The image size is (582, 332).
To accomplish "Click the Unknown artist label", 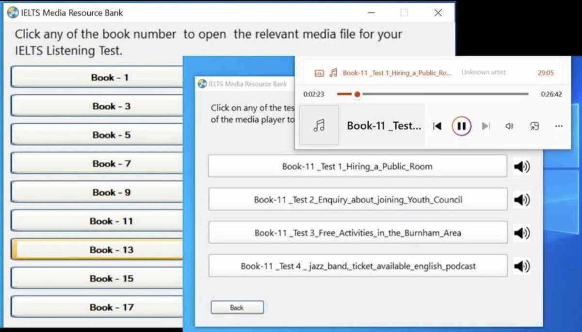I will (484, 72).
